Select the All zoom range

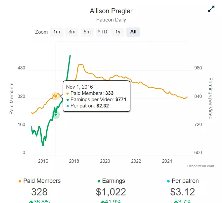[133, 32]
